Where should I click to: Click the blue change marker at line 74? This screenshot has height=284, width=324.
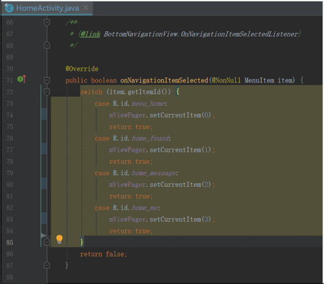click(44, 115)
